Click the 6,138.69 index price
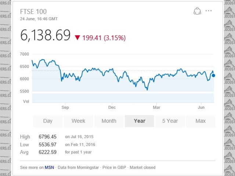 click(45, 35)
